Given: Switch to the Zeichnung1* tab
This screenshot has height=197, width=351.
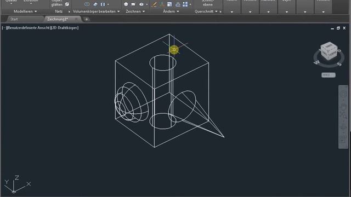Looking at the screenshot, I should (x=57, y=19).
